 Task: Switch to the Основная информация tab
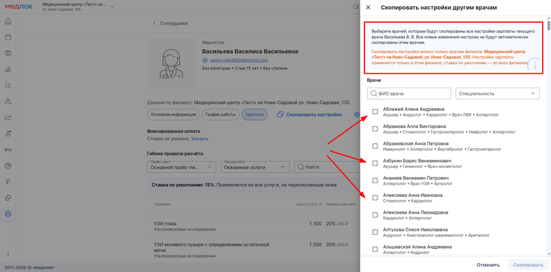(174, 114)
